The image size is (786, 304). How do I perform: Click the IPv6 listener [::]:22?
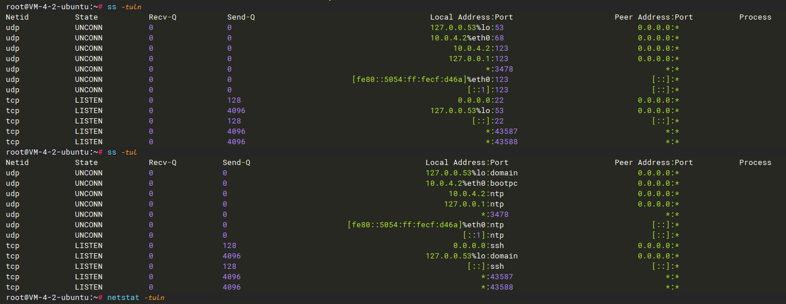[x=487, y=121]
